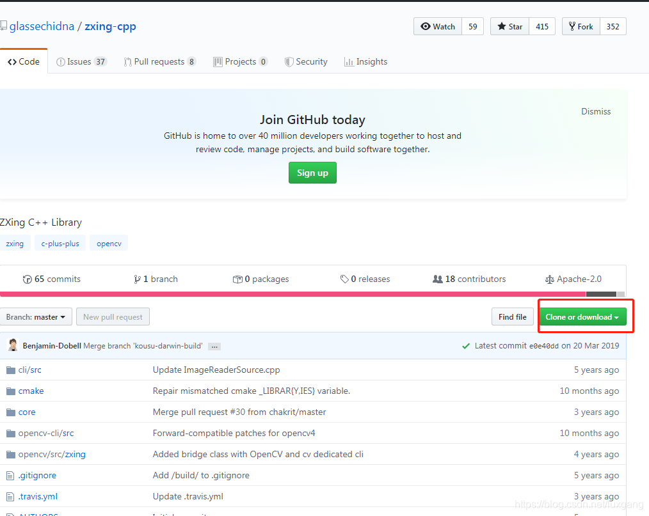Open the cli/src folder icon
This screenshot has height=516, width=649.
10,370
